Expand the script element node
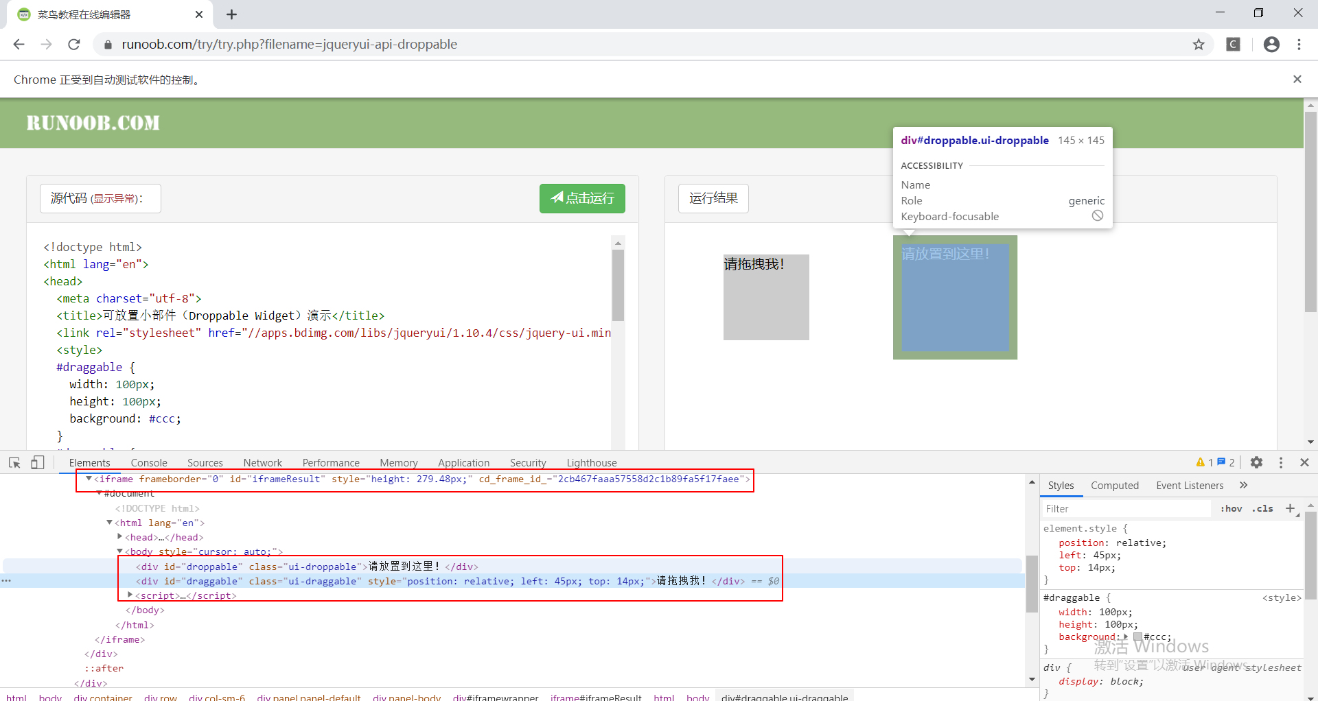The height and width of the screenshot is (701, 1318). coord(130,595)
